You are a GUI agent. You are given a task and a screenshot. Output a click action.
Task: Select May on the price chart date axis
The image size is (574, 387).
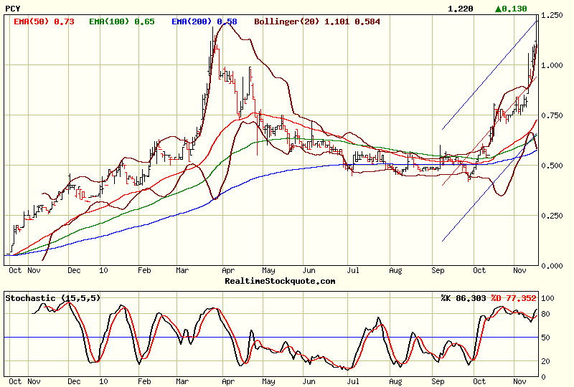pos(268,270)
